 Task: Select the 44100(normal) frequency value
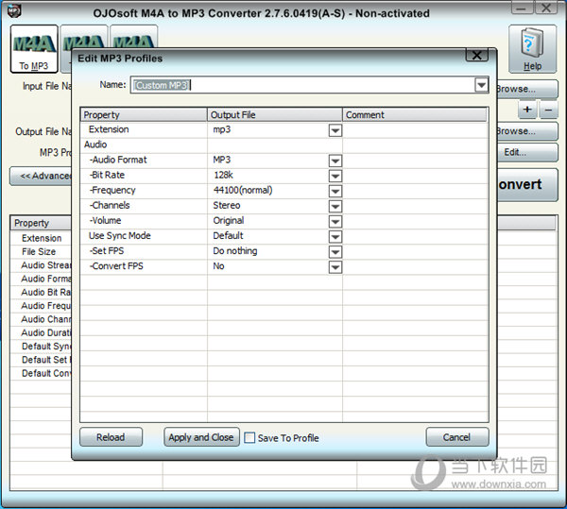(x=243, y=191)
